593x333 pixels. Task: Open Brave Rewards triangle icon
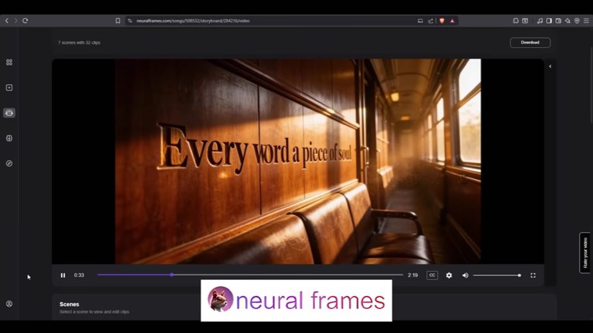pos(452,20)
